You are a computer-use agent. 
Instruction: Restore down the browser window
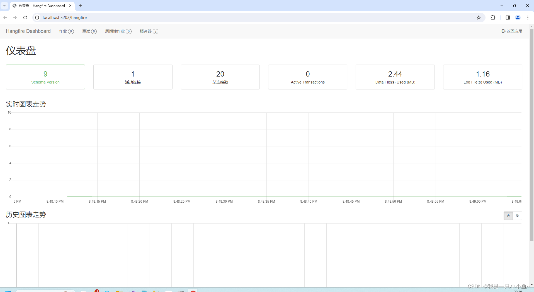pyautogui.click(x=515, y=6)
